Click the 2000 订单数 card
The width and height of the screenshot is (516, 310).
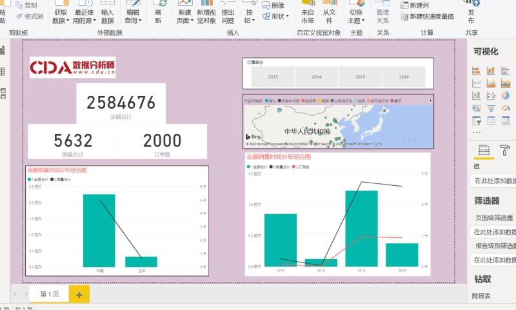click(163, 141)
